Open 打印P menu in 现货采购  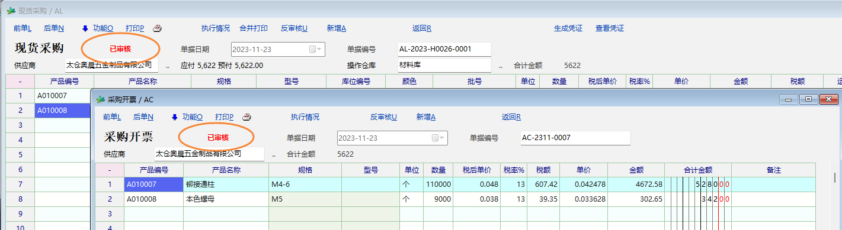[x=135, y=28]
